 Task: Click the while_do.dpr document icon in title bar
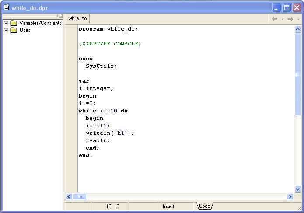click(x=7, y=8)
